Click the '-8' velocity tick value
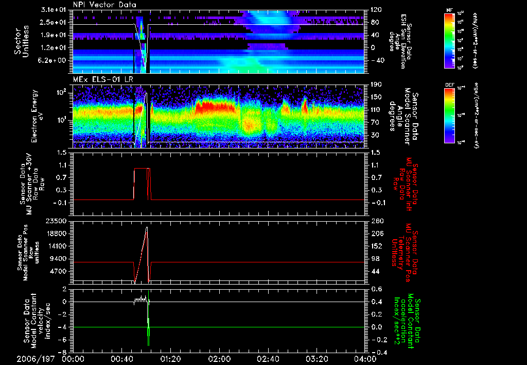Screen dimensions: 527x365 click(62, 352)
